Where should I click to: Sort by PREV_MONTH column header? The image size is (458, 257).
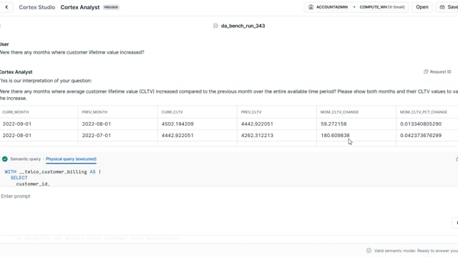[94, 112]
